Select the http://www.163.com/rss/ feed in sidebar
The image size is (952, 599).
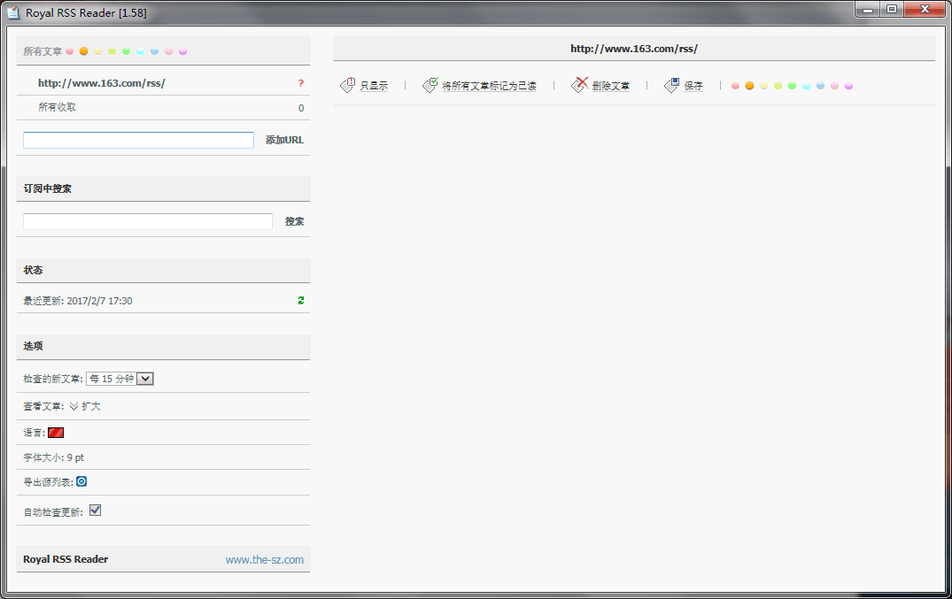click(102, 83)
